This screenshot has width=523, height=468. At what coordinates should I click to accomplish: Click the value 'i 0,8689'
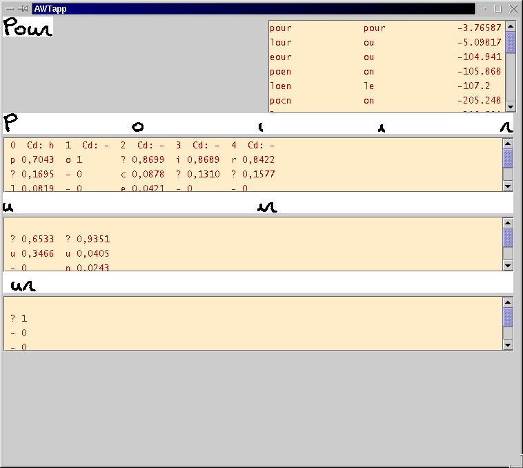point(198,159)
